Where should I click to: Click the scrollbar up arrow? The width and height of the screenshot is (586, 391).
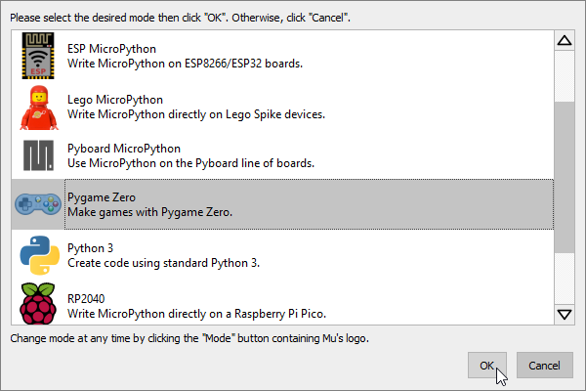coord(565,40)
